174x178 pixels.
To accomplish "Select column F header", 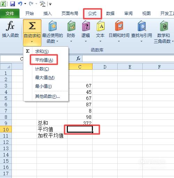I will 158,67.
